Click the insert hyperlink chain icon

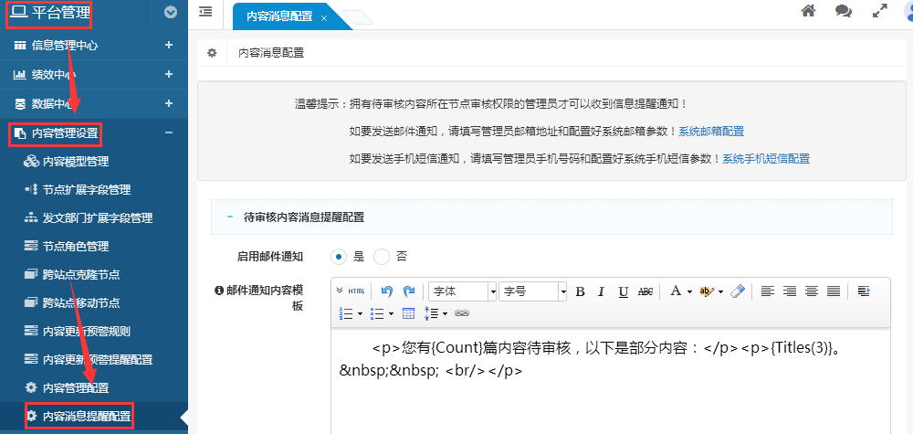click(x=462, y=313)
